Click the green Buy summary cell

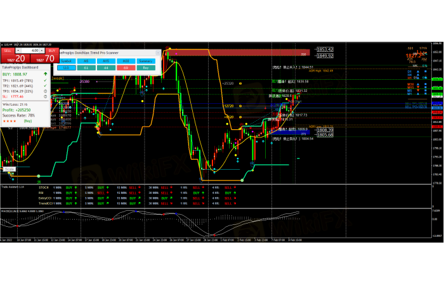[x=147, y=67]
